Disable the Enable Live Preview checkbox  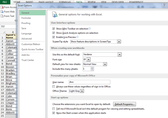tap(54, 37)
